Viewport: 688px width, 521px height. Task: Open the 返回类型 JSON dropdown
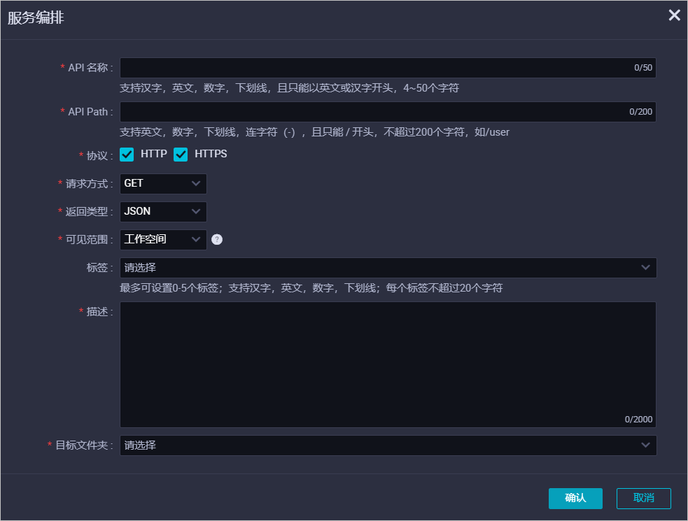(x=163, y=211)
